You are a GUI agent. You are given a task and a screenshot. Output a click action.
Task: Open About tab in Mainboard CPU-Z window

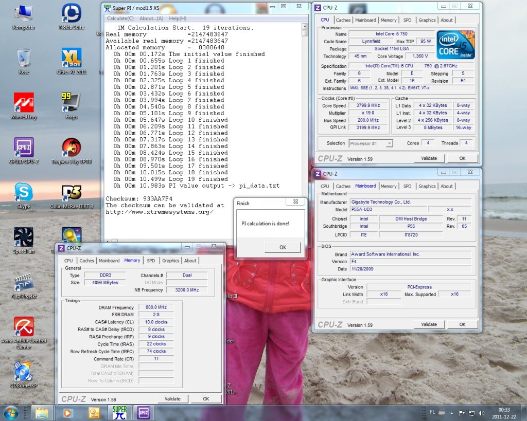click(446, 186)
